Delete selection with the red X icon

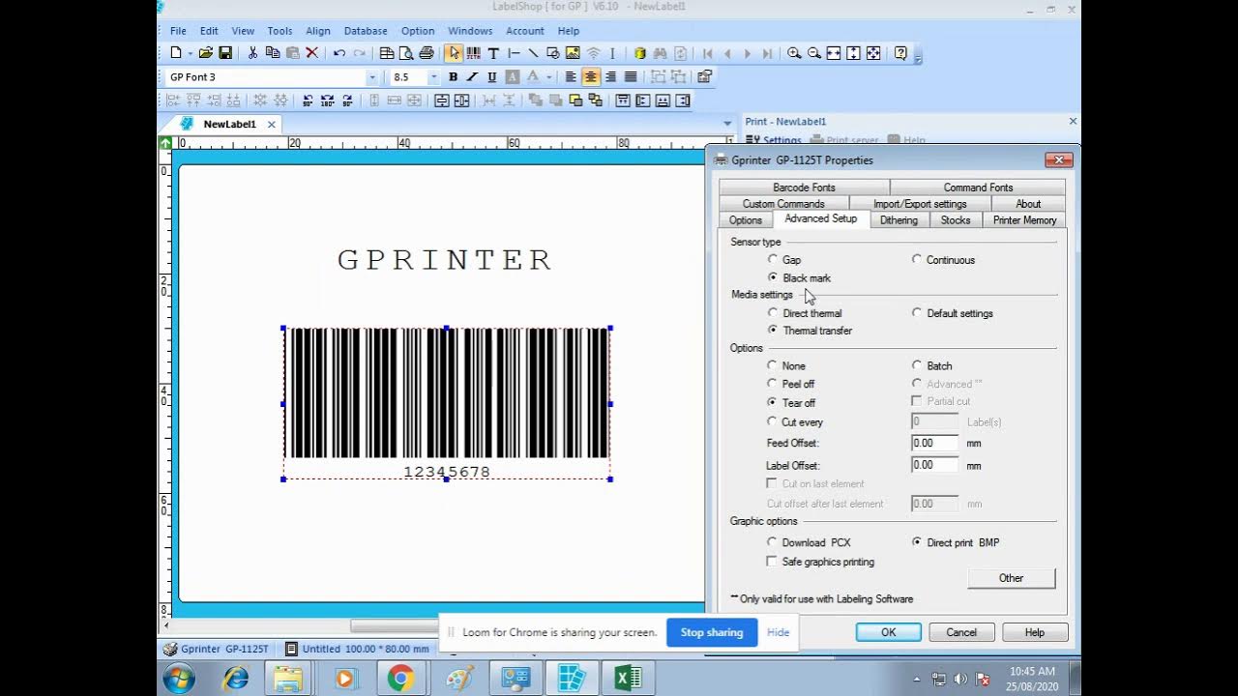coord(311,53)
